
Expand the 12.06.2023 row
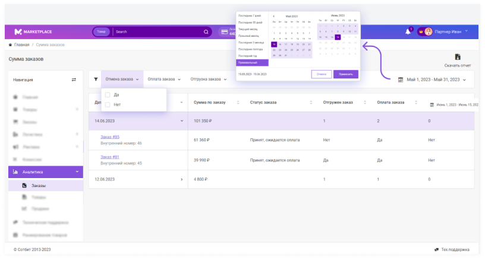point(182,179)
